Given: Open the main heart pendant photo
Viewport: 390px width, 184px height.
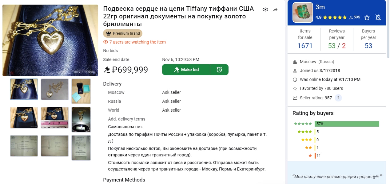Looking at the screenshot, I should [50, 40].
